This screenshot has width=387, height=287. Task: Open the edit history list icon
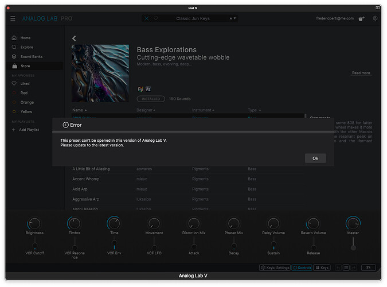(346, 267)
